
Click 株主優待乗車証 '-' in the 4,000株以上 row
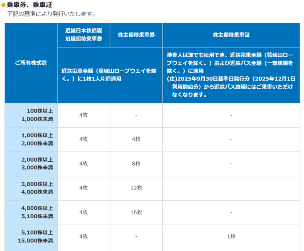tap(231, 212)
